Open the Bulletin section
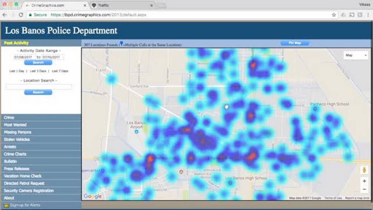The image size is (373, 210). pyautogui.click(x=41, y=161)
